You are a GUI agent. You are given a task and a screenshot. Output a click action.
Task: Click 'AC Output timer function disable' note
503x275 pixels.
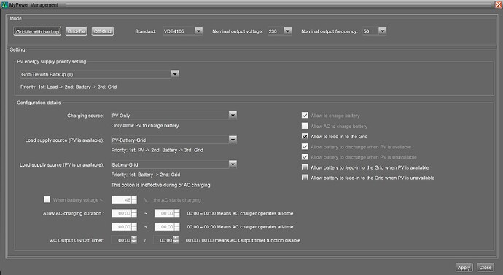click(243, 240)
